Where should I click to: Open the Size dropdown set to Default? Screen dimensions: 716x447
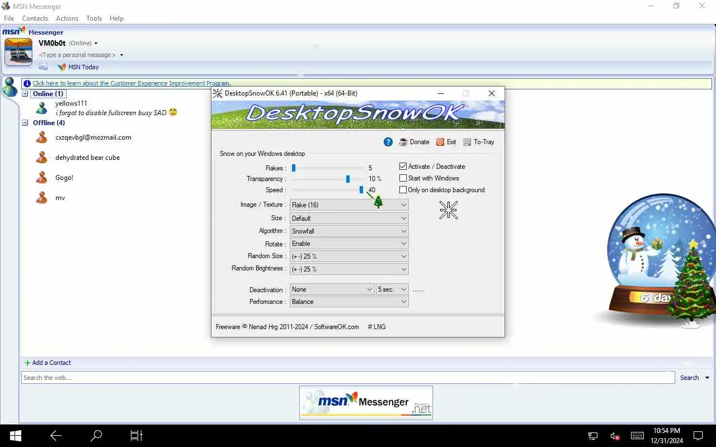(349, 218)
